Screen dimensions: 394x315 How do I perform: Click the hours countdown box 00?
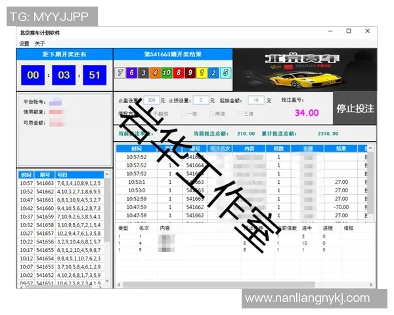(33, 75)
